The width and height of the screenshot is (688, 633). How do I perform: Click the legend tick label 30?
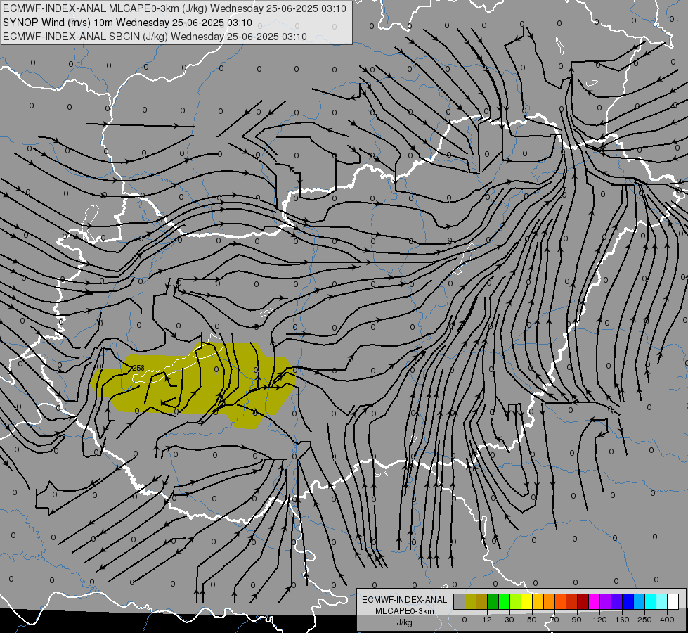point(509,620)
